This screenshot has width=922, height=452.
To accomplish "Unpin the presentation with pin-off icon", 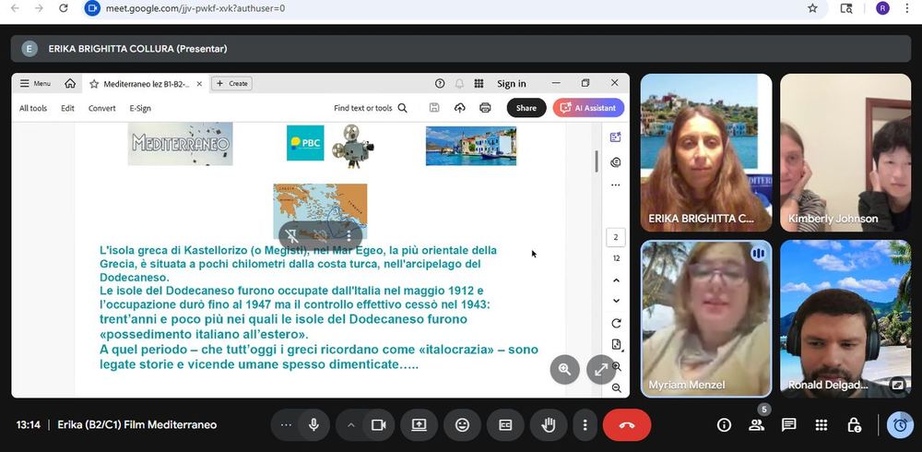I will click(x=291, y=236).
